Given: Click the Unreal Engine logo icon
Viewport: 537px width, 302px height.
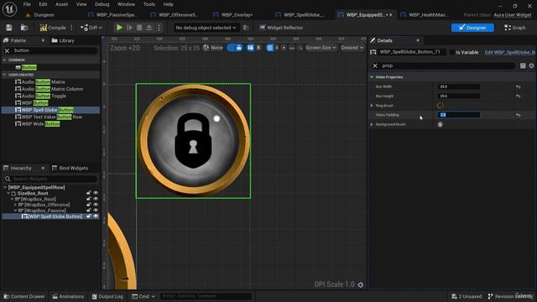Looking at the screenshot, I should tap(9, 9).
